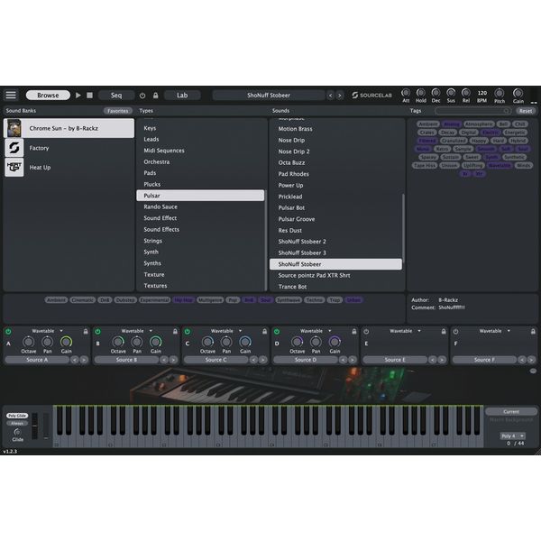Toggle Source C power button
This screenshot has height=541, width=541.
click(x=188, y=332)
